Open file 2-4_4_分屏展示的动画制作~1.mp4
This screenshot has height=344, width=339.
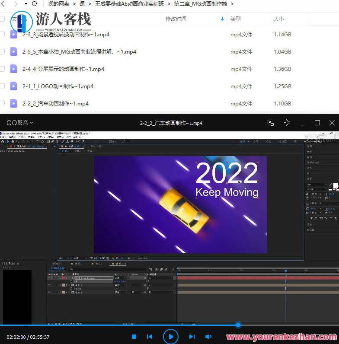(x=63, y=69)
